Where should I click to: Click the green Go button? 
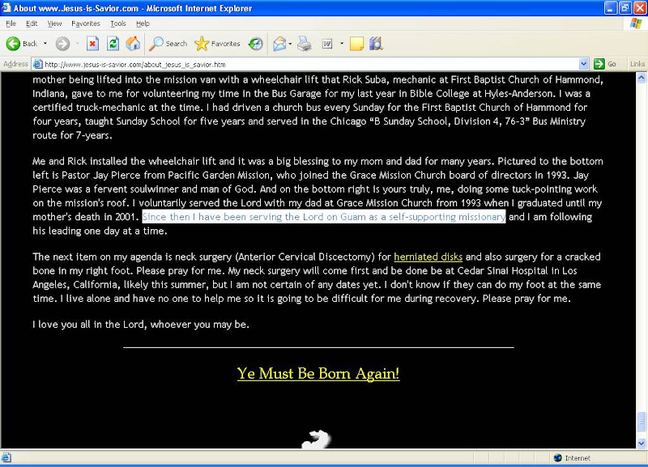tap(605, 64)
